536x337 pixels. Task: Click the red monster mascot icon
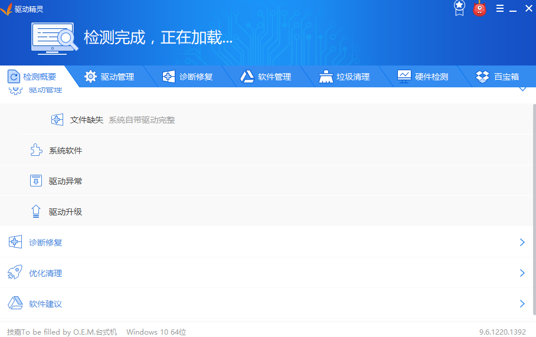point(479,8)
